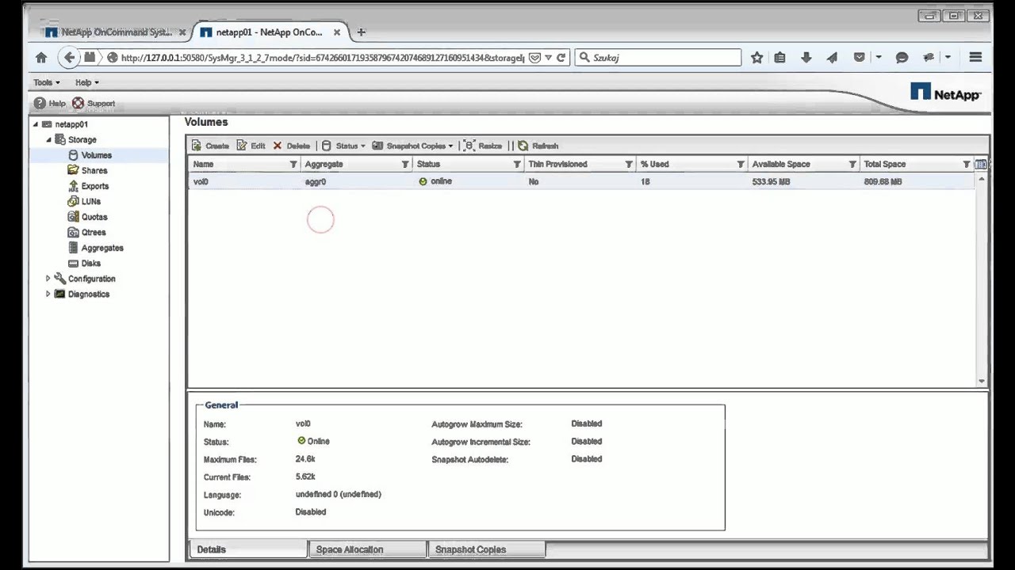
Task: Open dropdown arrow beside Pocket icon
Action: [x=879, y=57]
